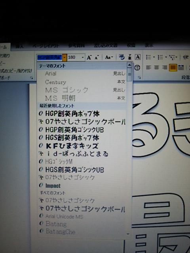Choose HGP創英角ポップ体 from recent fonts
This screenshot has width=190, height=253.
coord(82,114)
